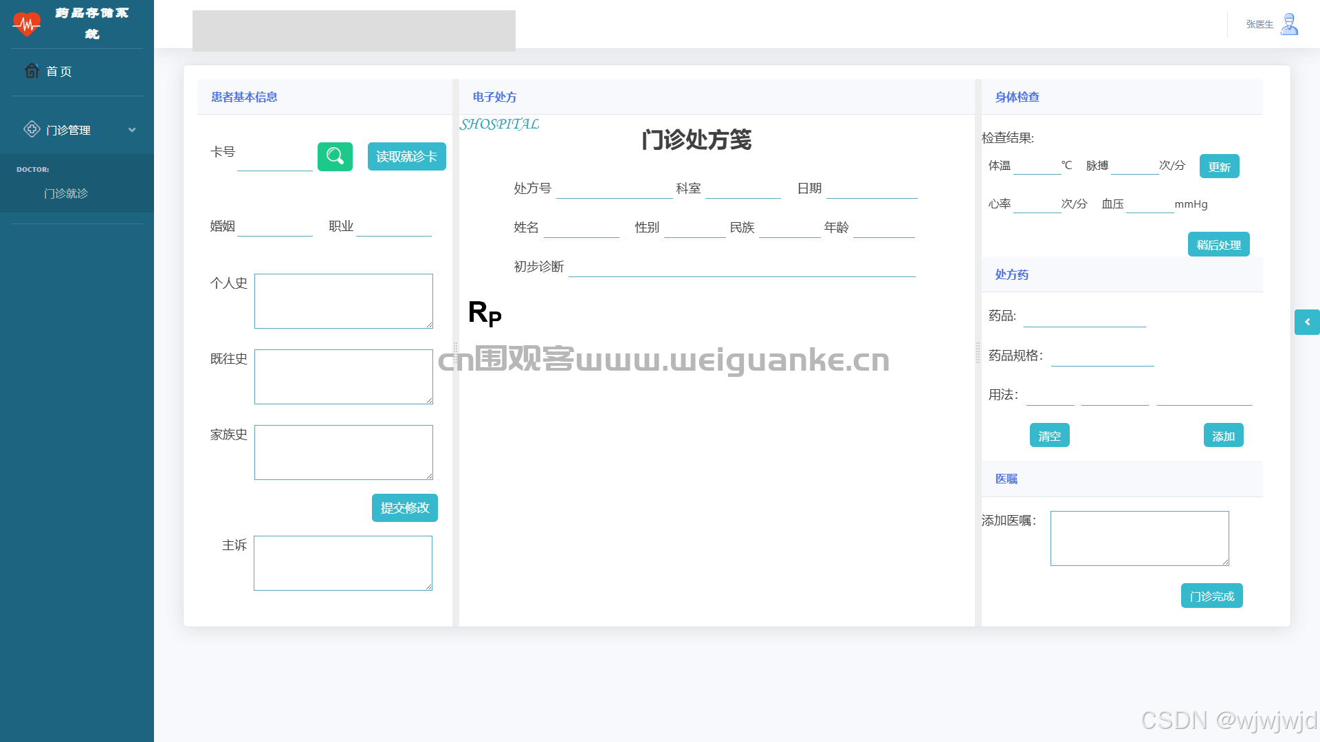
Task: Click the 稍后处理 button
Action: pyautogui.click(x=1219, y=244)
